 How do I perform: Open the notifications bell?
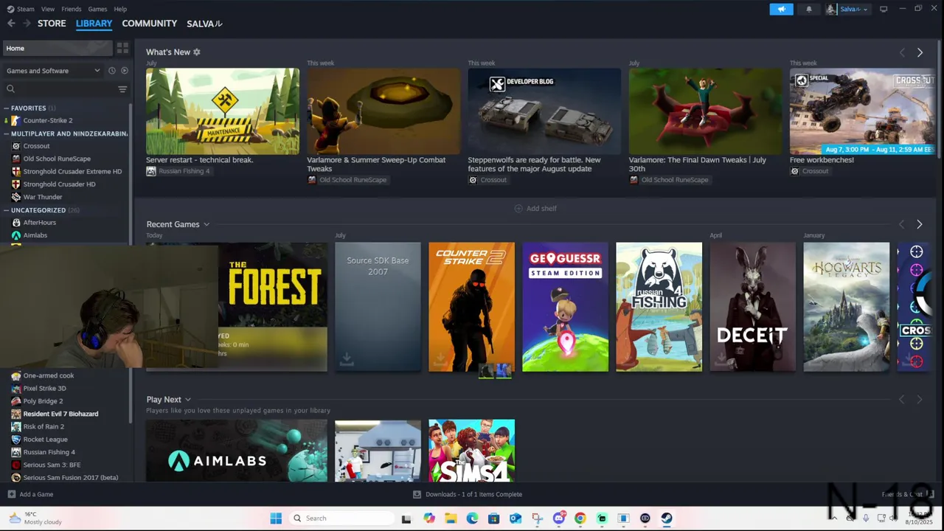(x=809, y=9)
